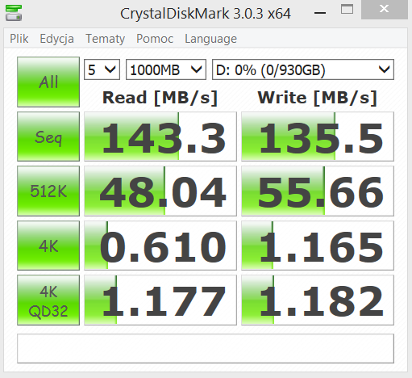Start the Seq sequential test
The width and height of the screenshot is (412, 378).
click(48, 136)
